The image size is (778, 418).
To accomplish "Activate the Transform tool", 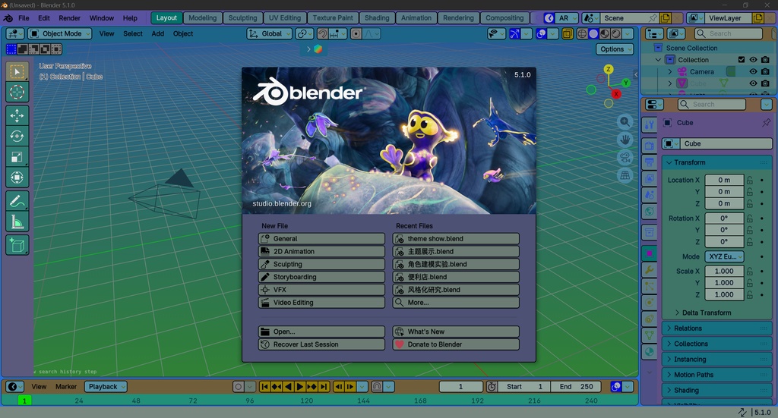I will tap(17, 178).
